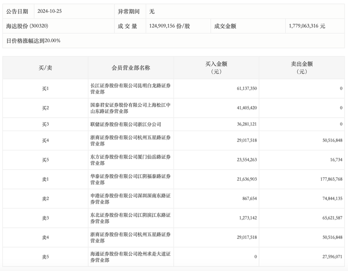Click the 买/卖 column header
Image resolution: width=348 pixels, height=271 pixels.
click(x=45, y=68)
